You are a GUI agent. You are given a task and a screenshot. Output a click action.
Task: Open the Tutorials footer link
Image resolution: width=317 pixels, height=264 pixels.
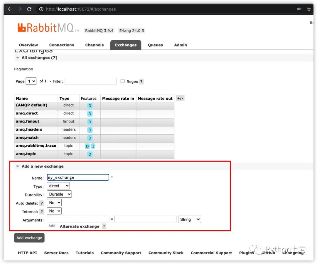[85, 253]
